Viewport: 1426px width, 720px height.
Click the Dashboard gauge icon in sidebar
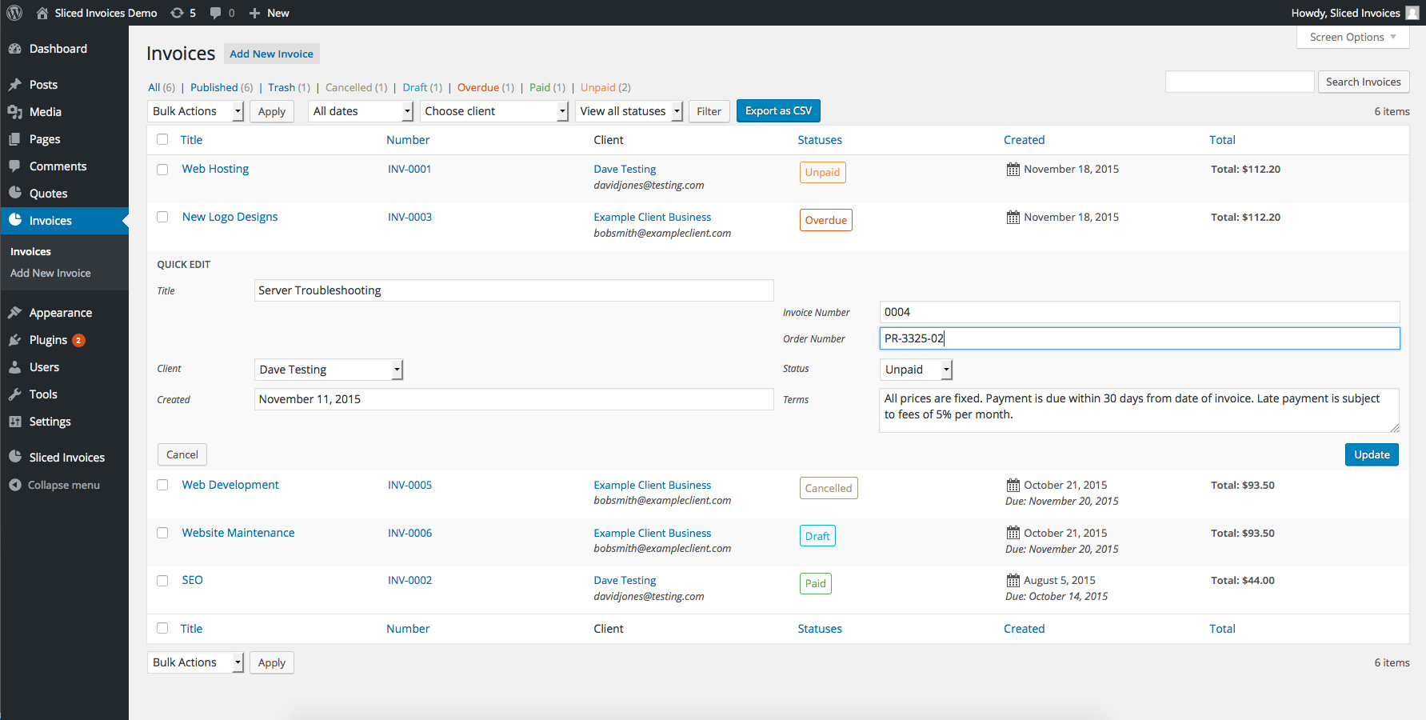[14, 49]
